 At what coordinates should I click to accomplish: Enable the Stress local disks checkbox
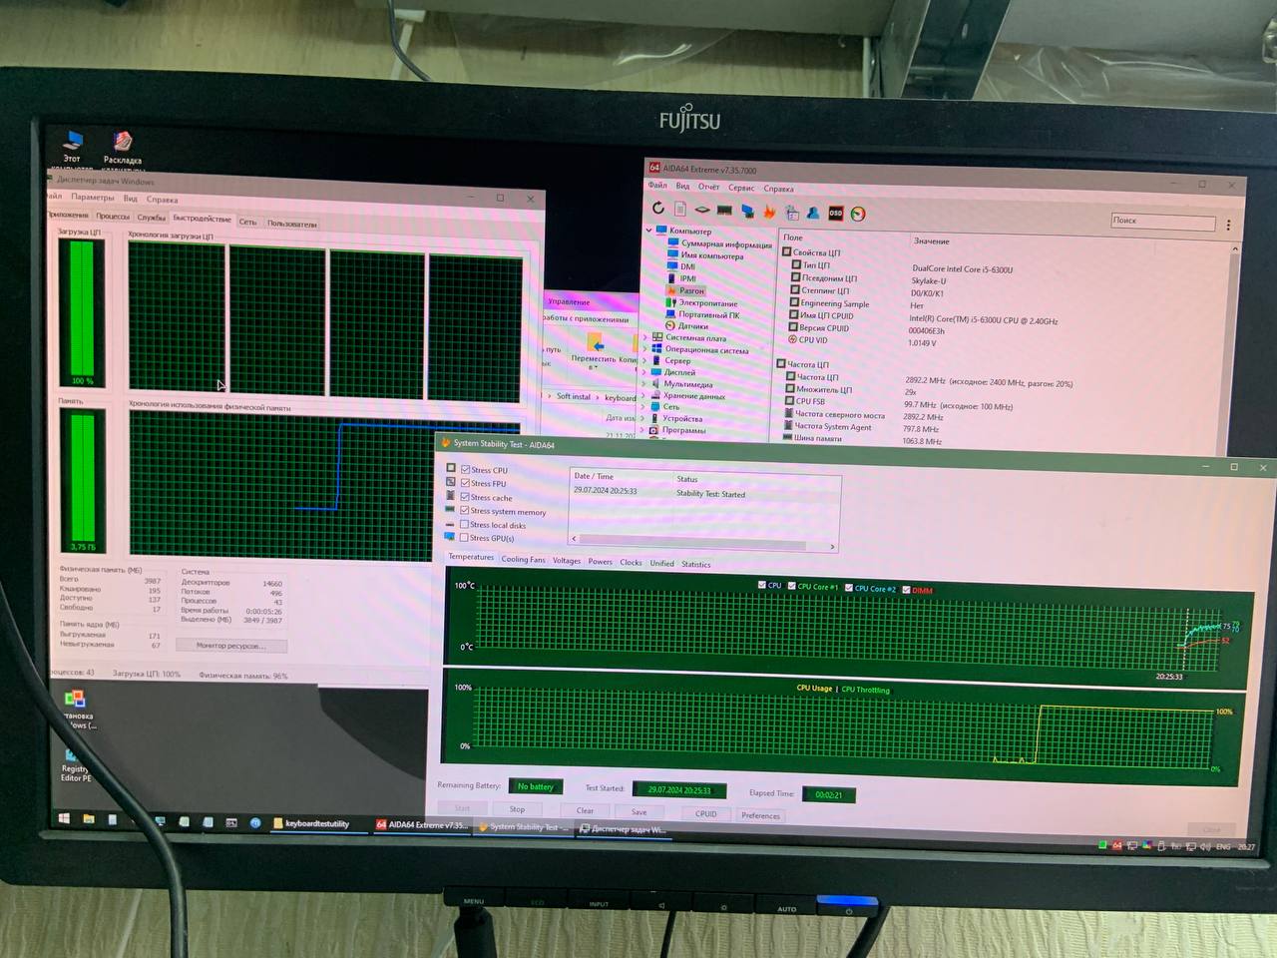464,524
